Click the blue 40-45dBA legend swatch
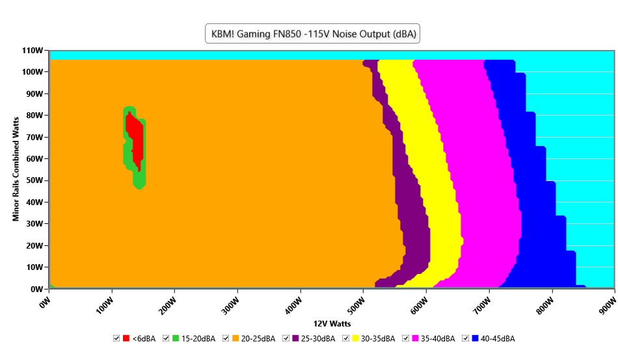 475,338
